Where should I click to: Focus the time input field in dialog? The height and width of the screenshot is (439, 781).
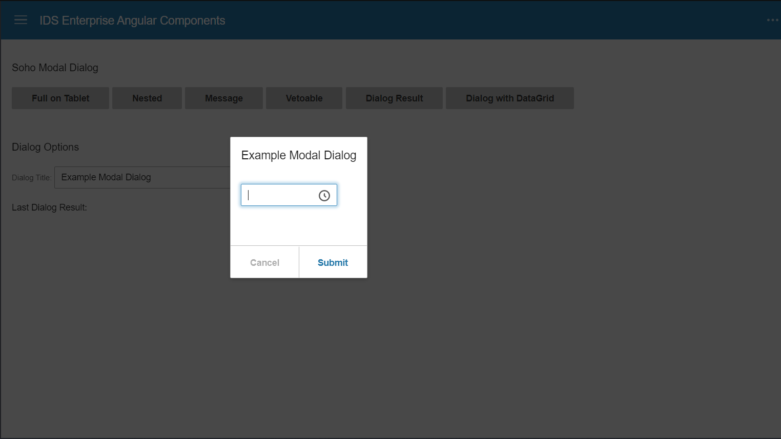click(289, 195)
